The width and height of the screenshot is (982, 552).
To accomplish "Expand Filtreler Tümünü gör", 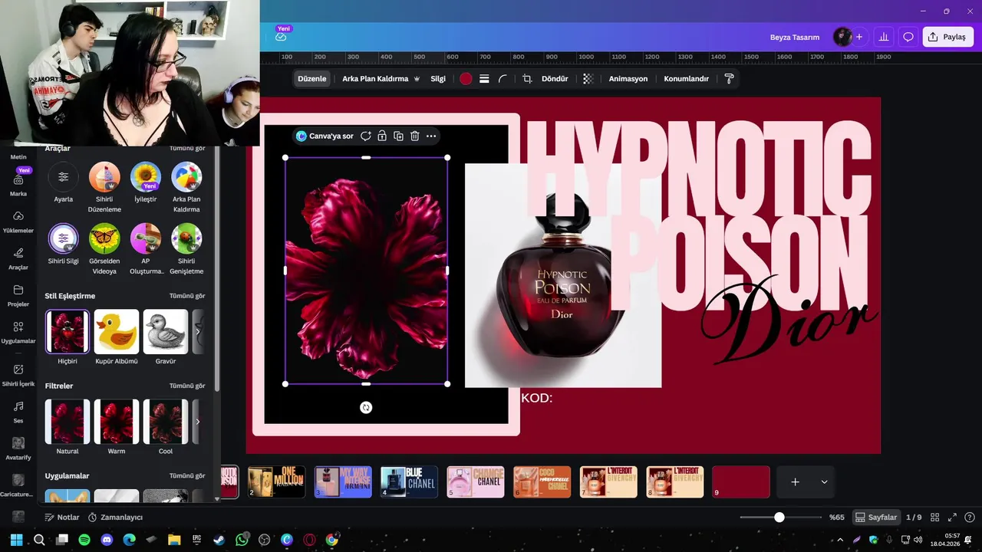I will [187, 386].
